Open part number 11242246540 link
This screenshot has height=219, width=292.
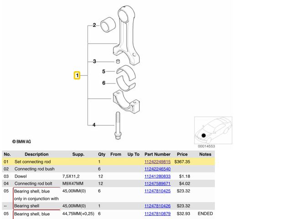point(157,169)
